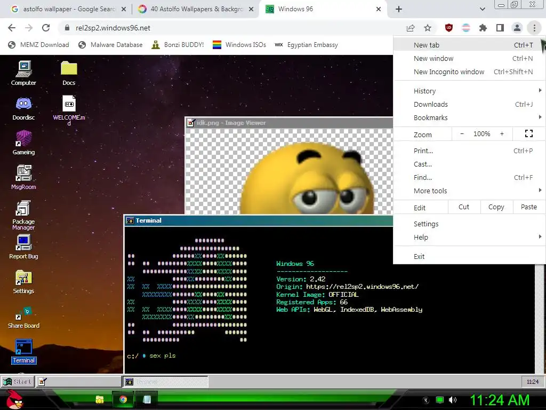
Task: Open the WELCOME.md file icon
Action: [x=69, y=110]
